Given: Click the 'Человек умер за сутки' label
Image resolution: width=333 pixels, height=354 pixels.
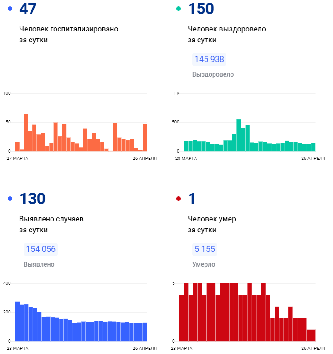Looking at the screenshot, I should click(211, 224).
